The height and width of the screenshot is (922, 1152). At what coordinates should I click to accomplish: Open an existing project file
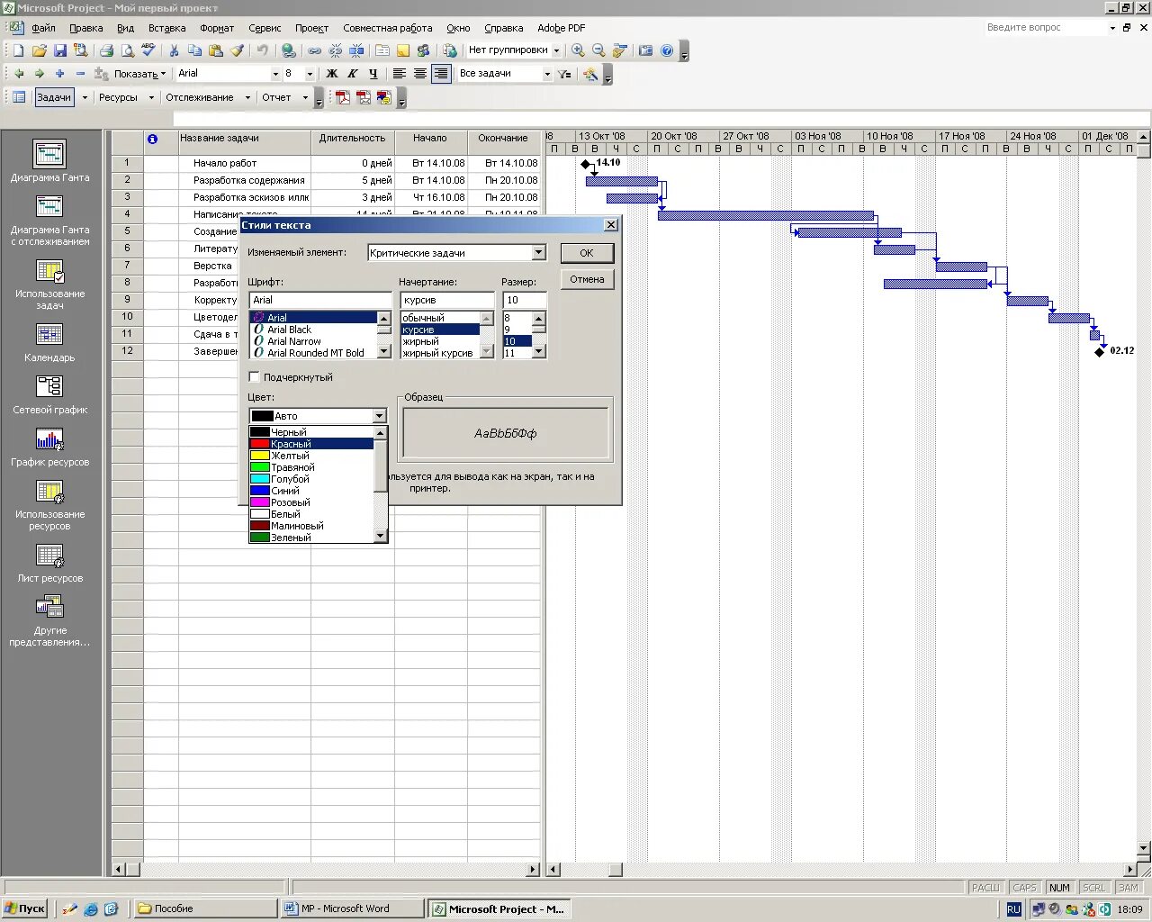[39, 50]
